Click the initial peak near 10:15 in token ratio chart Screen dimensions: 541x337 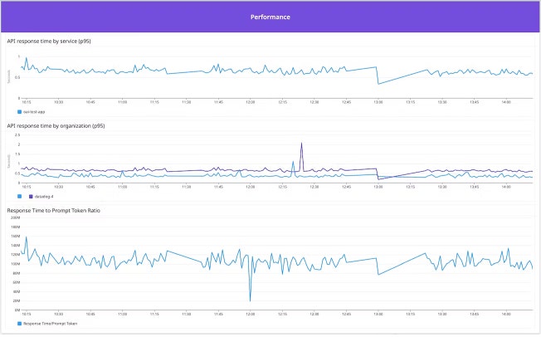coord(26,237)
